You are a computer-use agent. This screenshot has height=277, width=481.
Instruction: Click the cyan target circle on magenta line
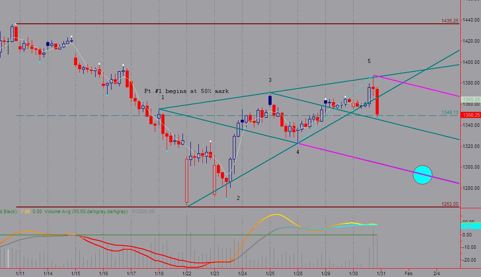(423, 175)
